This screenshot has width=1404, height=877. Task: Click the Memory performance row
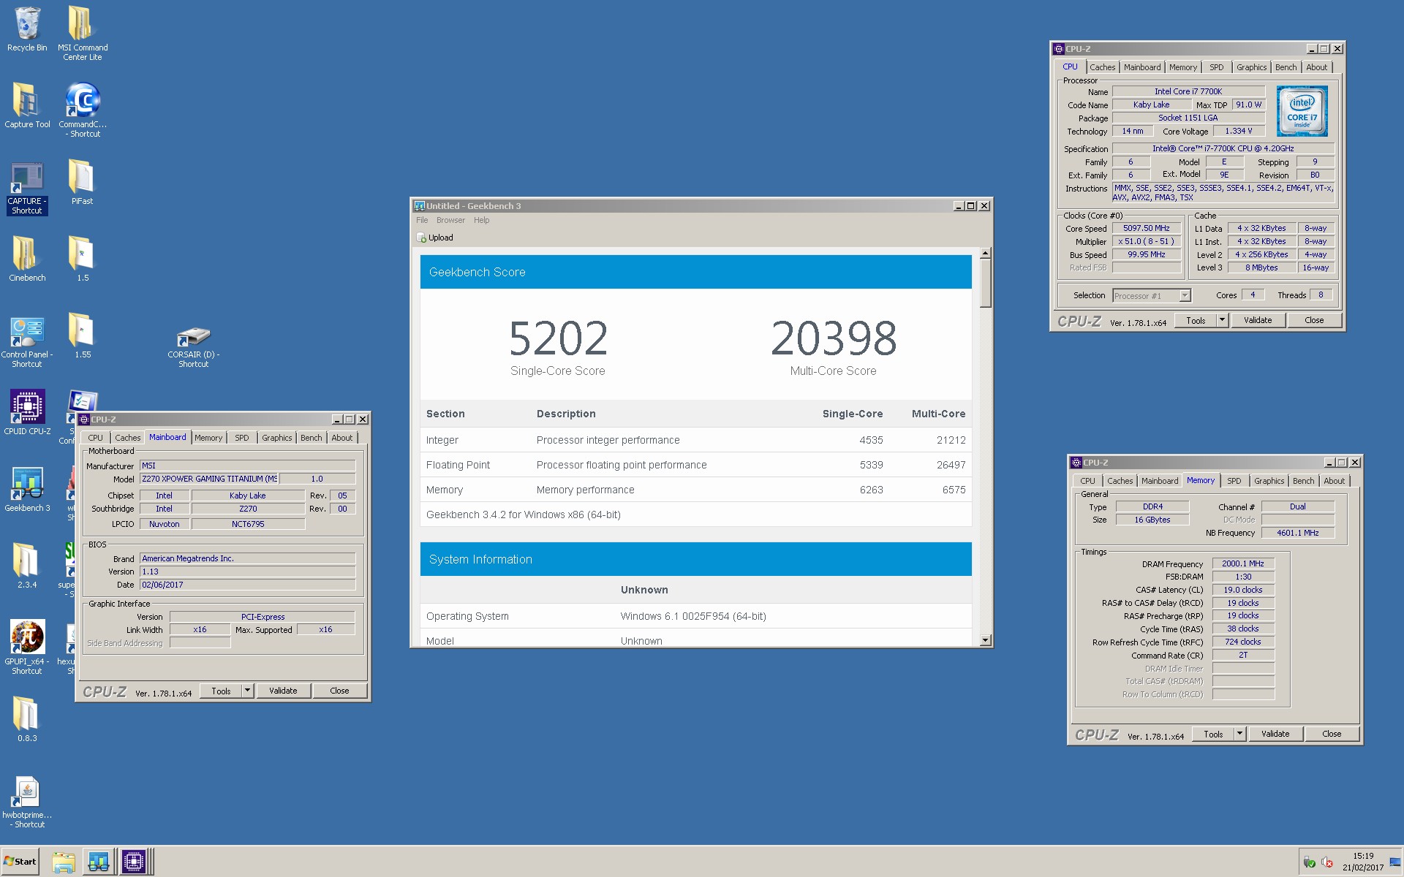point(695,490)
